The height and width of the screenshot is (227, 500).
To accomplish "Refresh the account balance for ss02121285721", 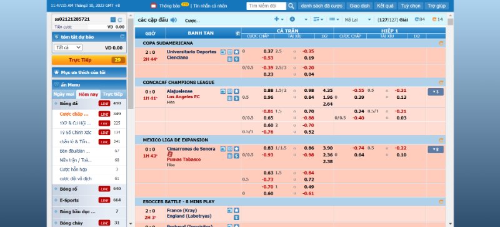I will 120,19.
